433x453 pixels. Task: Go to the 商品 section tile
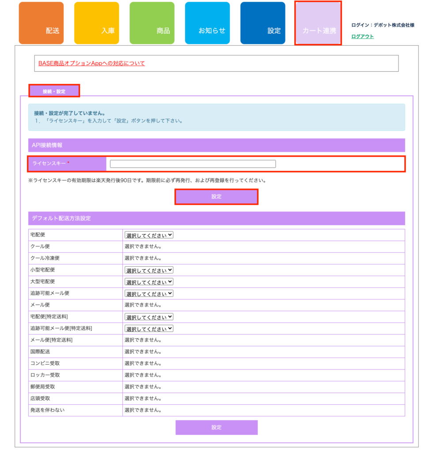[152, 23]
